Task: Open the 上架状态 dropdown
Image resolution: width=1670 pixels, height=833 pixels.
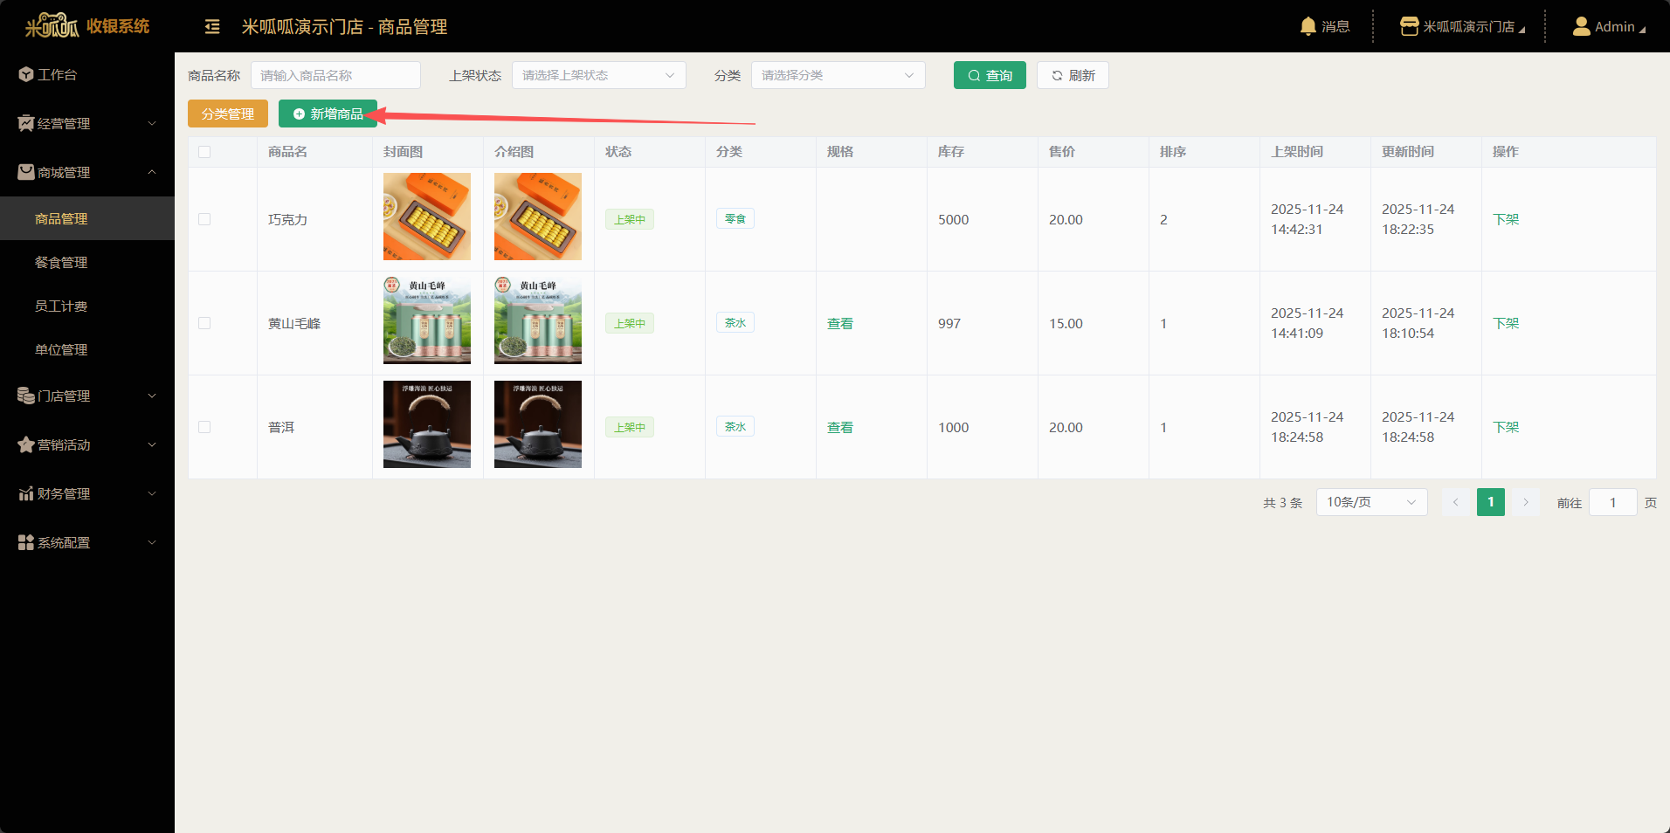Action: click(x=598, y=75)
